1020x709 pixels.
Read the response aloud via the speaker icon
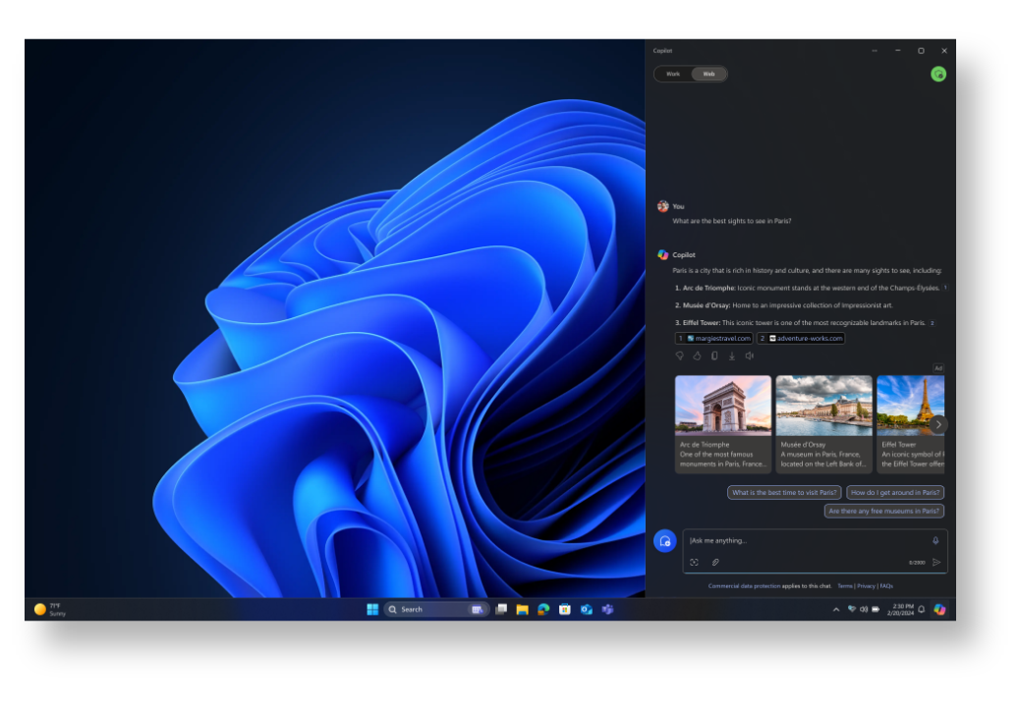coord(749,356)
